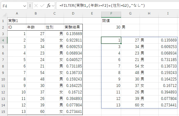Click cell D15 value 0.273441

click(73, 112)
